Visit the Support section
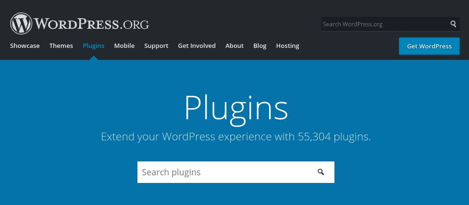Viewport: 469px width, 205px height. coord(156,46)
